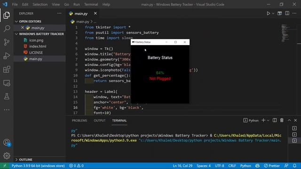This screenshot has height=169, width=301.
Task: Close the terminal panel
Action: point(295,120)
